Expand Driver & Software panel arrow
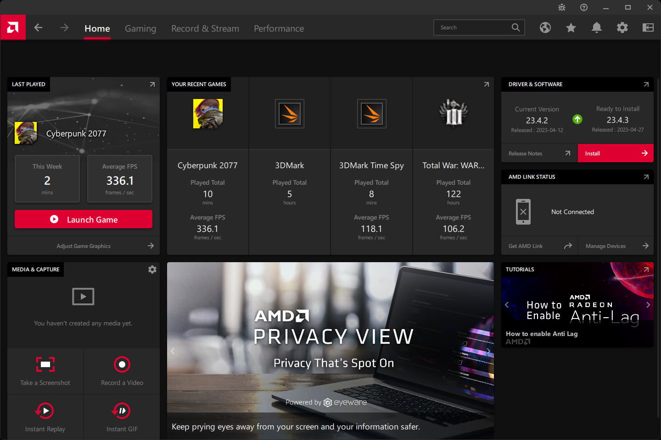The image size is (661, 440). [646, 84]
